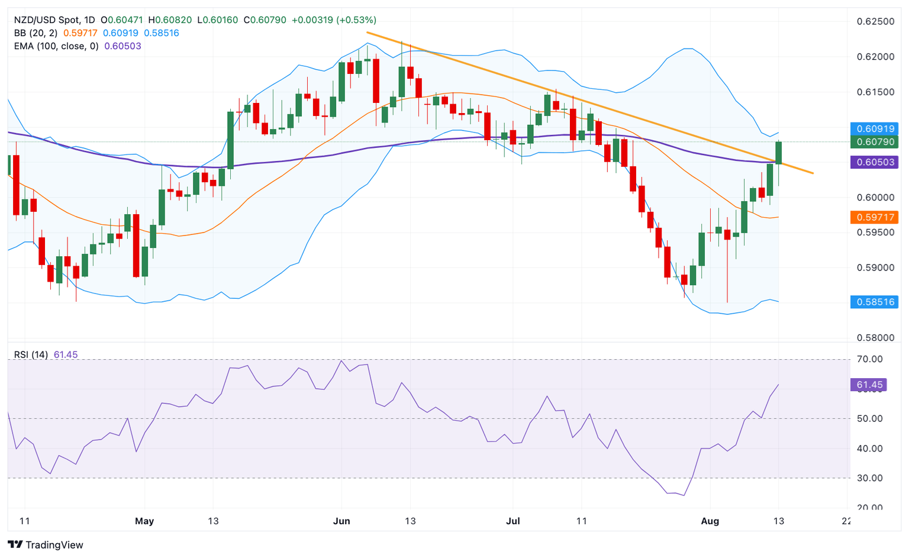Click the Jun date label on time axis
The image size is (909, 558).
coord(341,521)
